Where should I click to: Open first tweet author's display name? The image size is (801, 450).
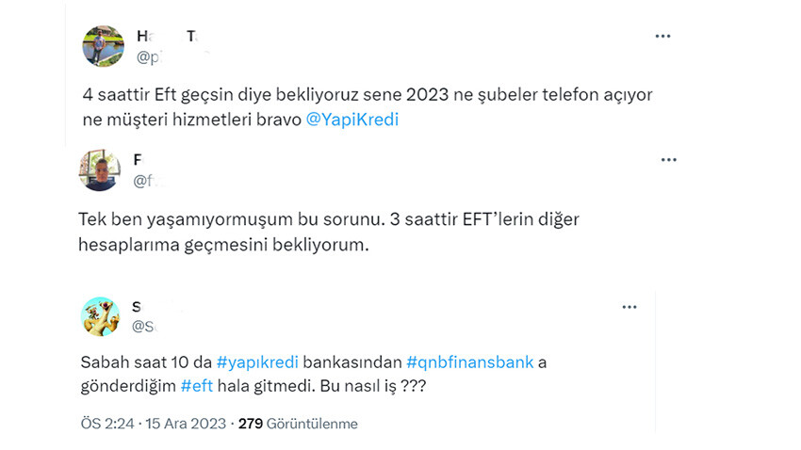[166, 37]
